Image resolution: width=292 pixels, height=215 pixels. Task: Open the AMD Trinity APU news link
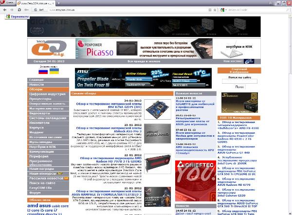point(195,150)
